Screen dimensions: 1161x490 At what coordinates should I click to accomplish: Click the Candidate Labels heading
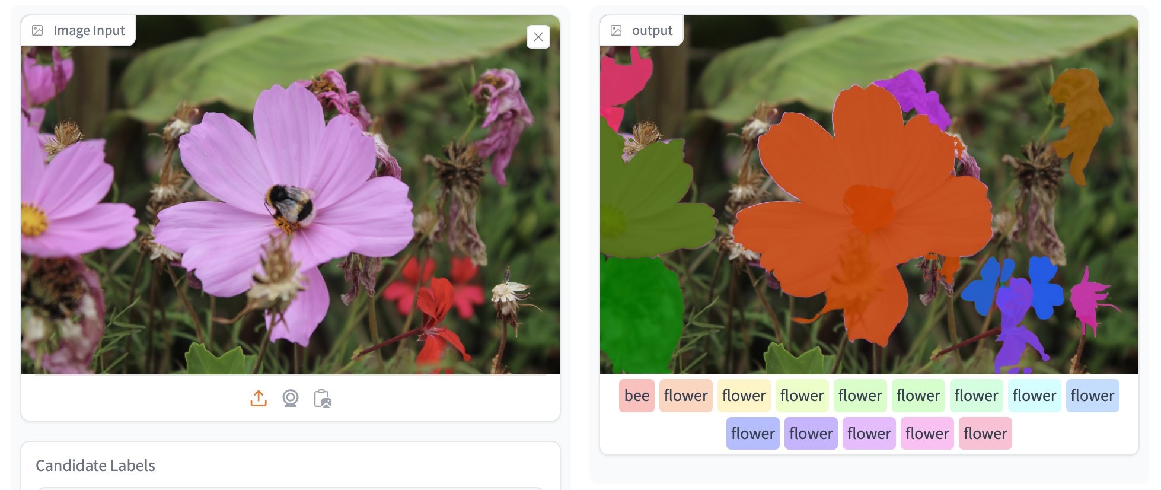[95, 466]
